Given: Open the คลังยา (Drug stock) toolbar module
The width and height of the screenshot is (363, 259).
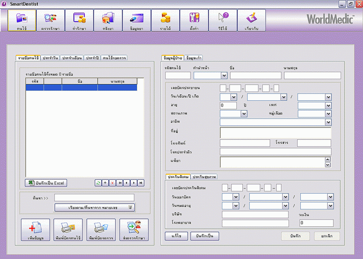Looking at the screenshot, I should pos(108,20).
